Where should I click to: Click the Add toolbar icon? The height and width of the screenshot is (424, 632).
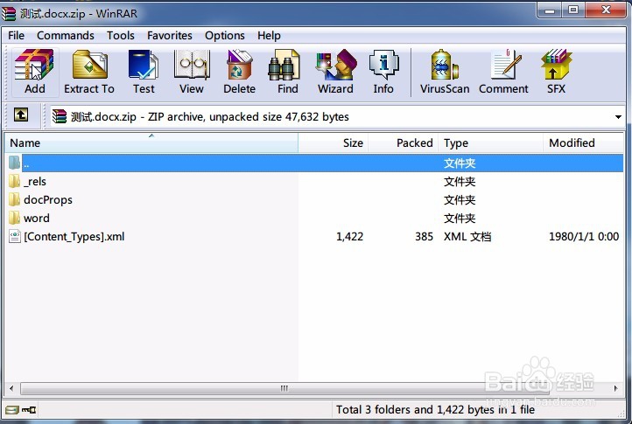tap(34, 65)
